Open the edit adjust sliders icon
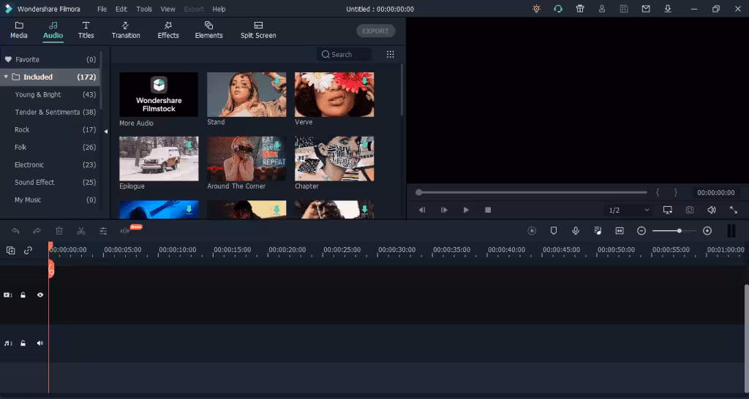 (103, 231)
